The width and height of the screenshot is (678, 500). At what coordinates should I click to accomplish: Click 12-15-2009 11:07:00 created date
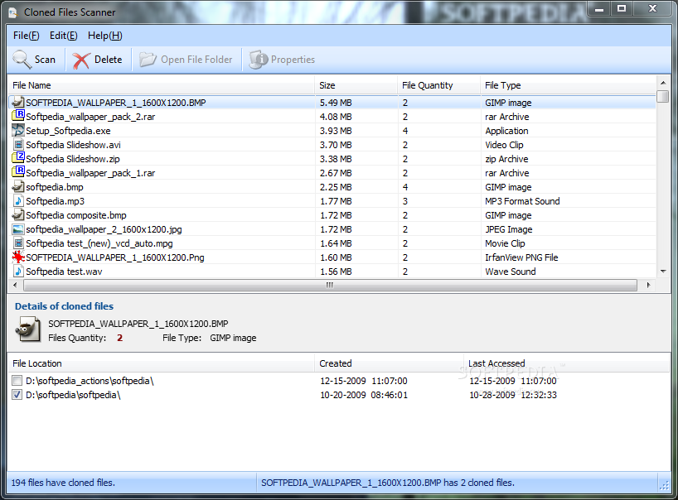(x=364, y=381)
